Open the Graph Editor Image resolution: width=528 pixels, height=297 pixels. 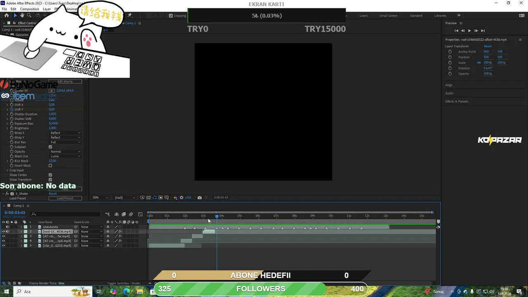click(140, 214)
